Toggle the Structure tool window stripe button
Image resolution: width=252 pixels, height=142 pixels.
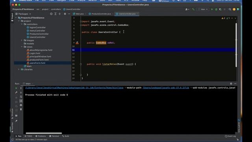[x=12, y=114]
